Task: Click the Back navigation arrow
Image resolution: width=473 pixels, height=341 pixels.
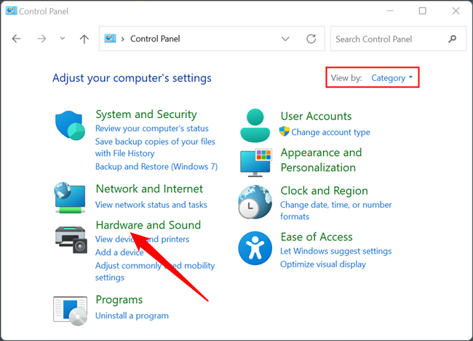Action: click(17, 39)
